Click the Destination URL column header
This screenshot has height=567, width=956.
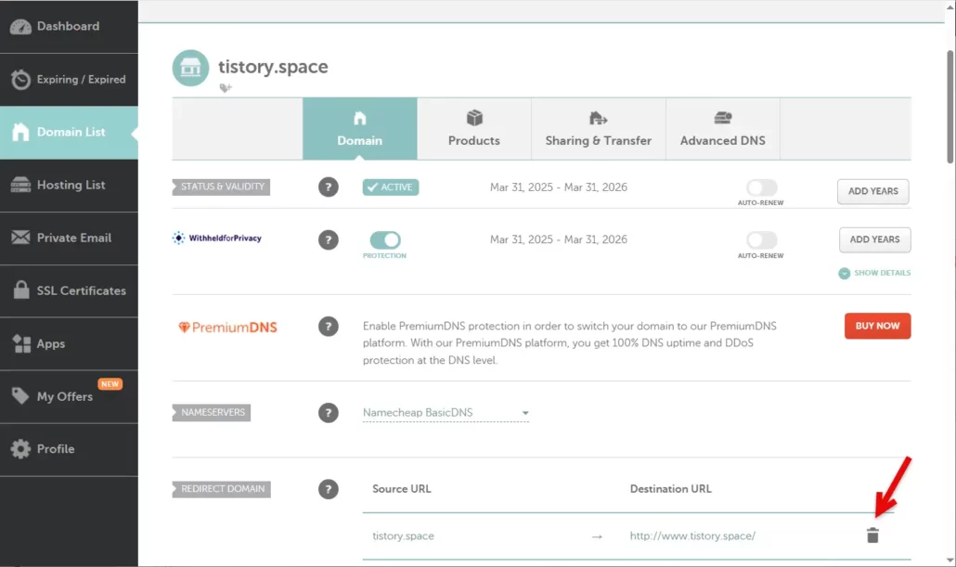(671, 489)
